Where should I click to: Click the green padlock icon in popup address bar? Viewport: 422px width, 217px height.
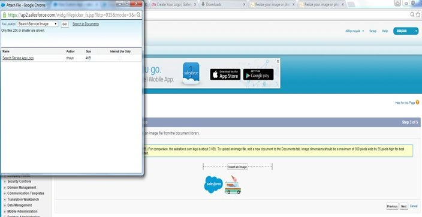4,15
